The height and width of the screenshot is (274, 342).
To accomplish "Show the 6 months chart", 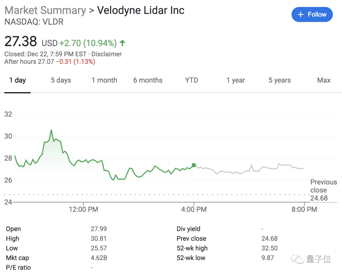I will tap(148, 80).
